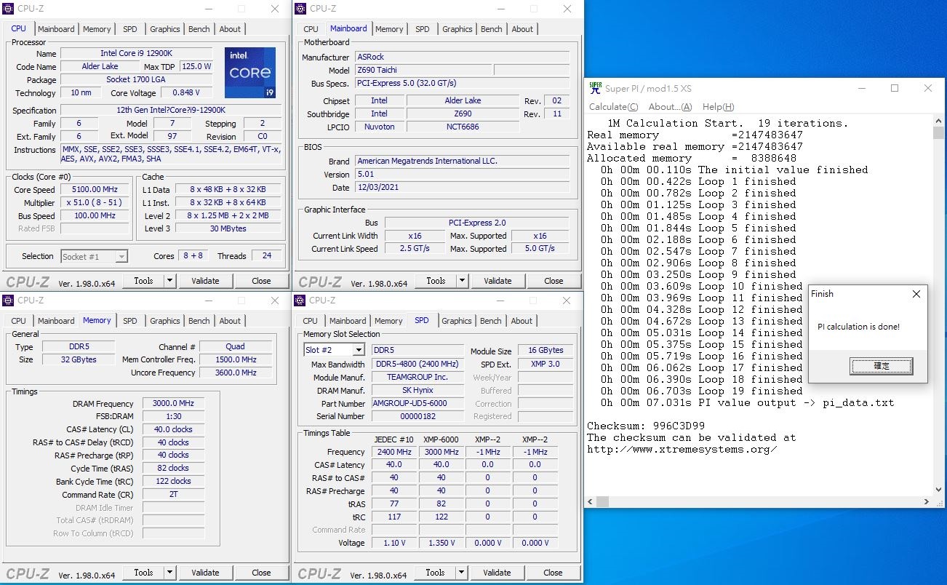Screen dimensions: 947x585
Task: Click the Command Rate value 2T
Action: coord(173,495)
